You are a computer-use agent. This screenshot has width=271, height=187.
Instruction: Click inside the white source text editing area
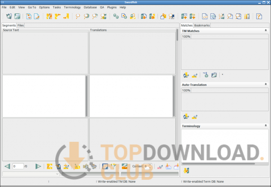click(44, 96)
